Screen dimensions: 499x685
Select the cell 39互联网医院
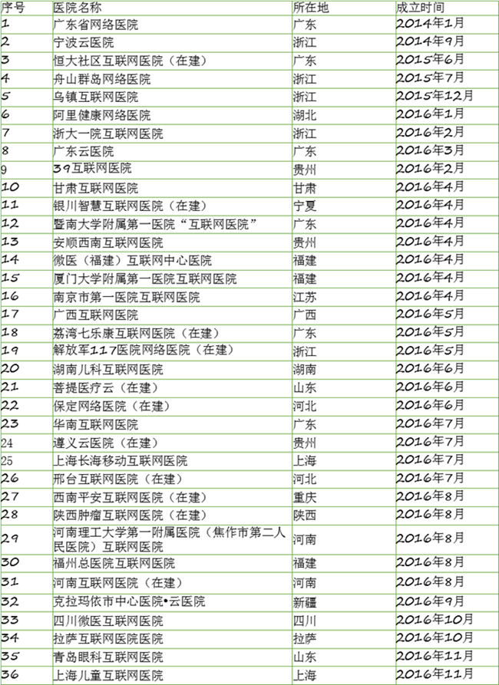pyautogui.click(x=172, y=170)
